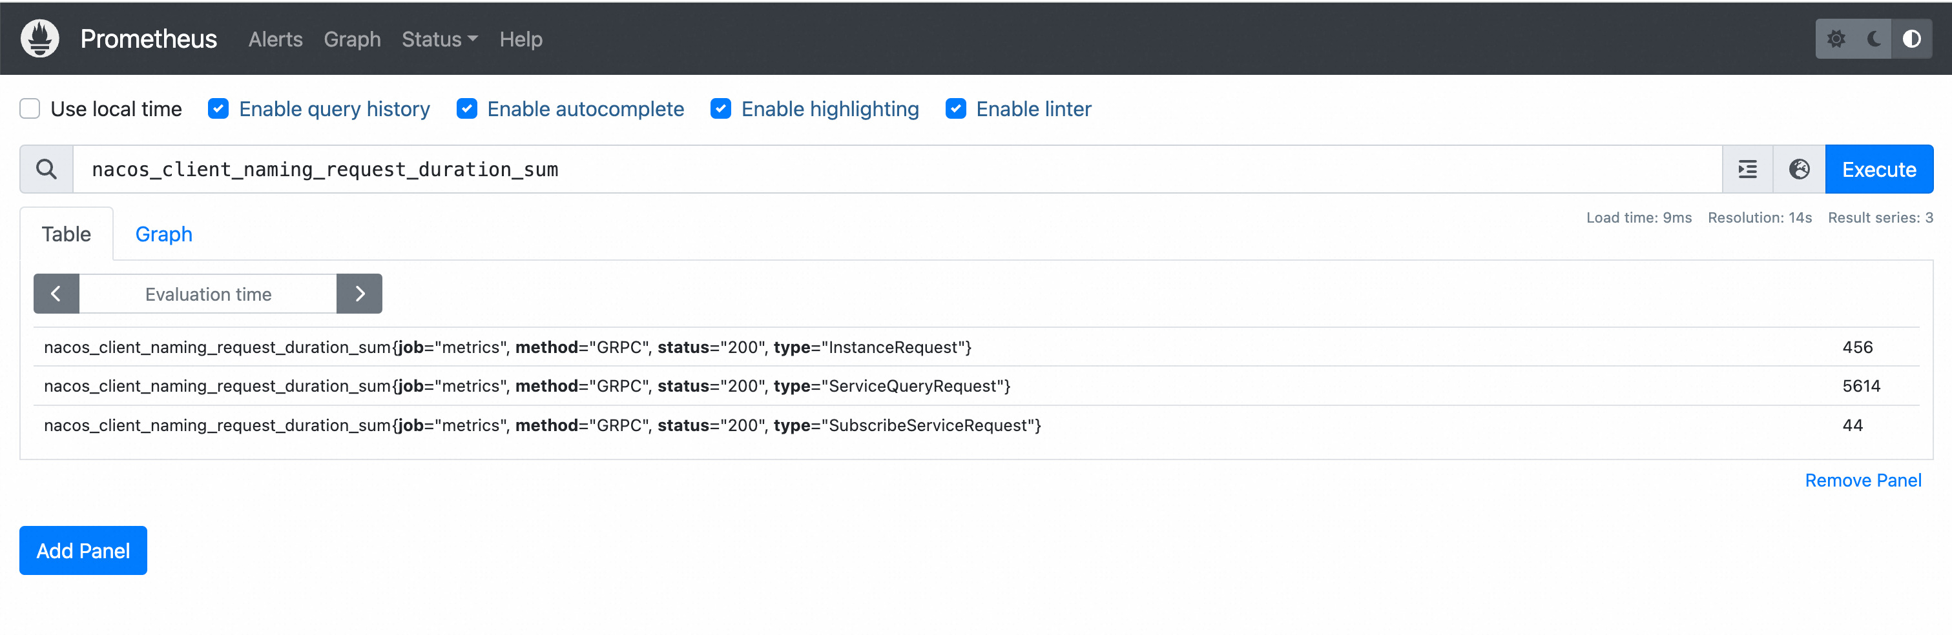
Task: Select the SubscribeServiceRequest series row
Action: click(x=976, y=425)
